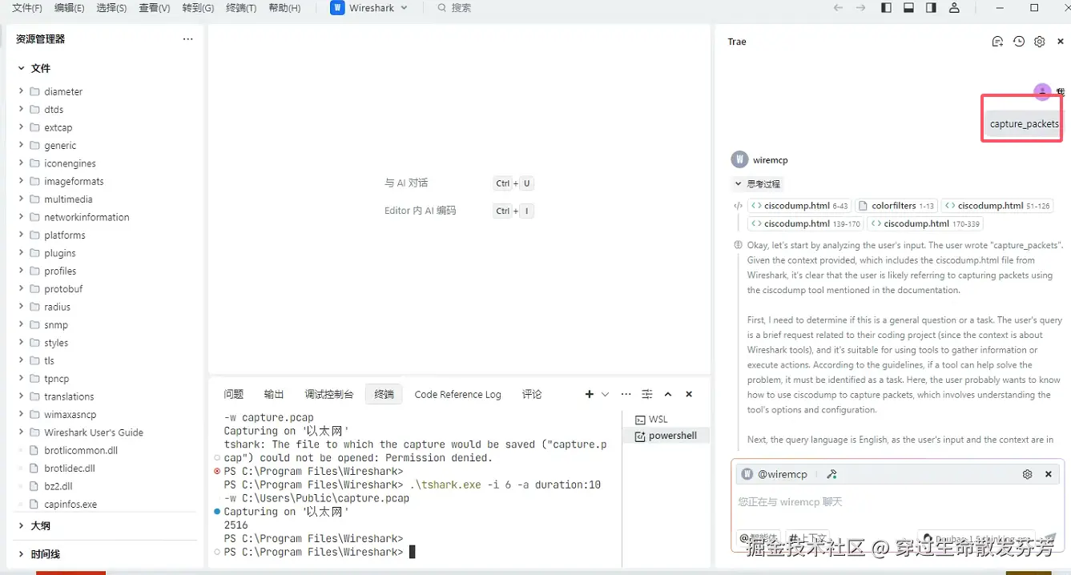
Task: Click the user avatar in chat
Action: point(1042,92)
